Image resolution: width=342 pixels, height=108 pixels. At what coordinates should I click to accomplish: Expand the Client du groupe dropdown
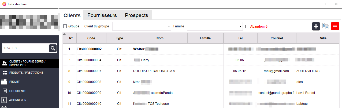169,26
